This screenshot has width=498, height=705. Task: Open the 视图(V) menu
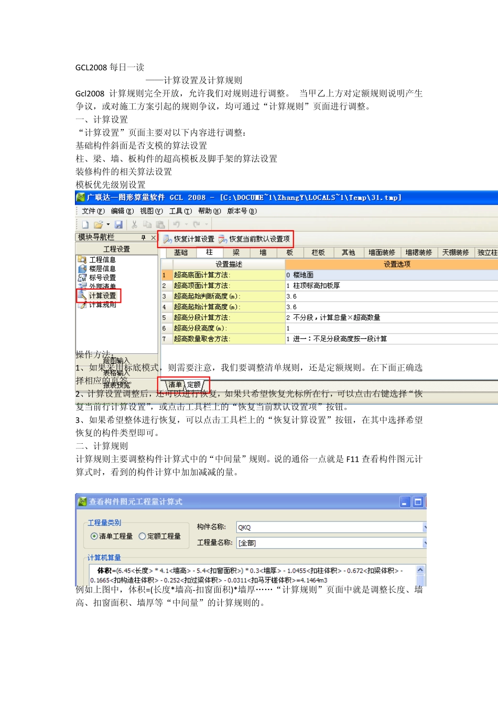[x=151, y=211]
